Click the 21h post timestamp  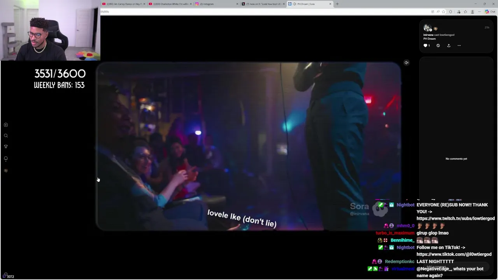pyautogui.click(x=487, y=28)
